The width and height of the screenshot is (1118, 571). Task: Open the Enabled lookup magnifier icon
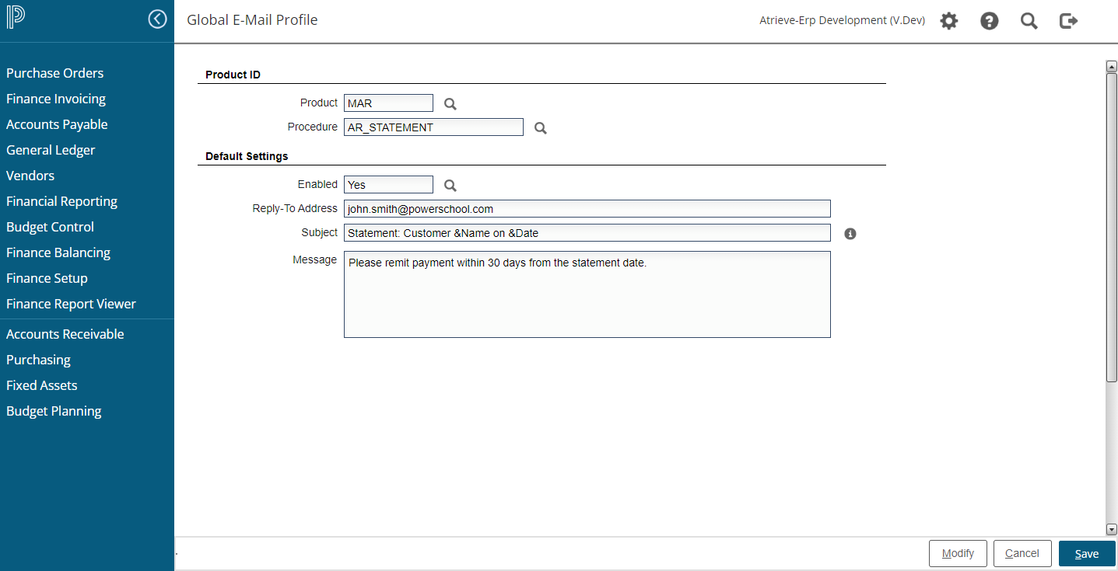pos(450,186)
